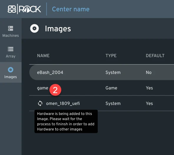Click the ggRock logo
This screenshot has width=174, height=155.
point(24,9)
